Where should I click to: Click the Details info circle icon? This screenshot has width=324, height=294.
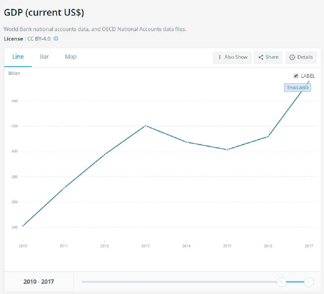pyautogui.click(x=292, y=57)
